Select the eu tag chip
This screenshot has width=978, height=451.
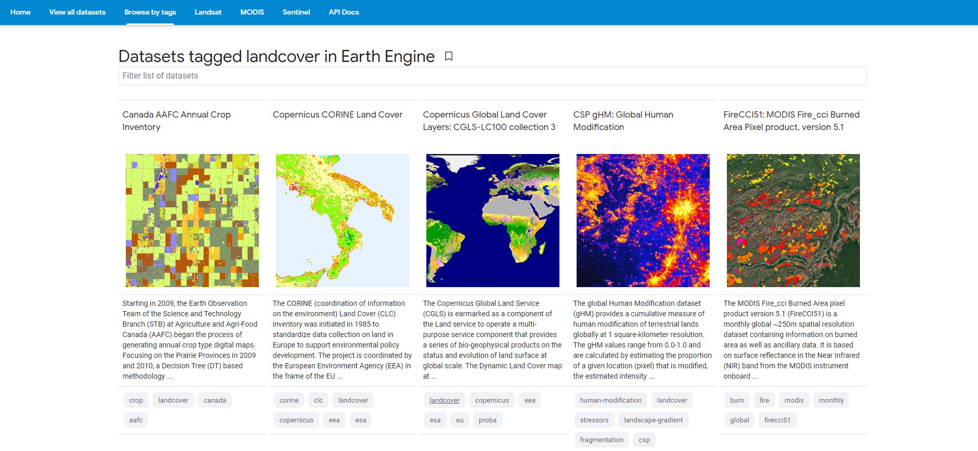click(460, 420)
